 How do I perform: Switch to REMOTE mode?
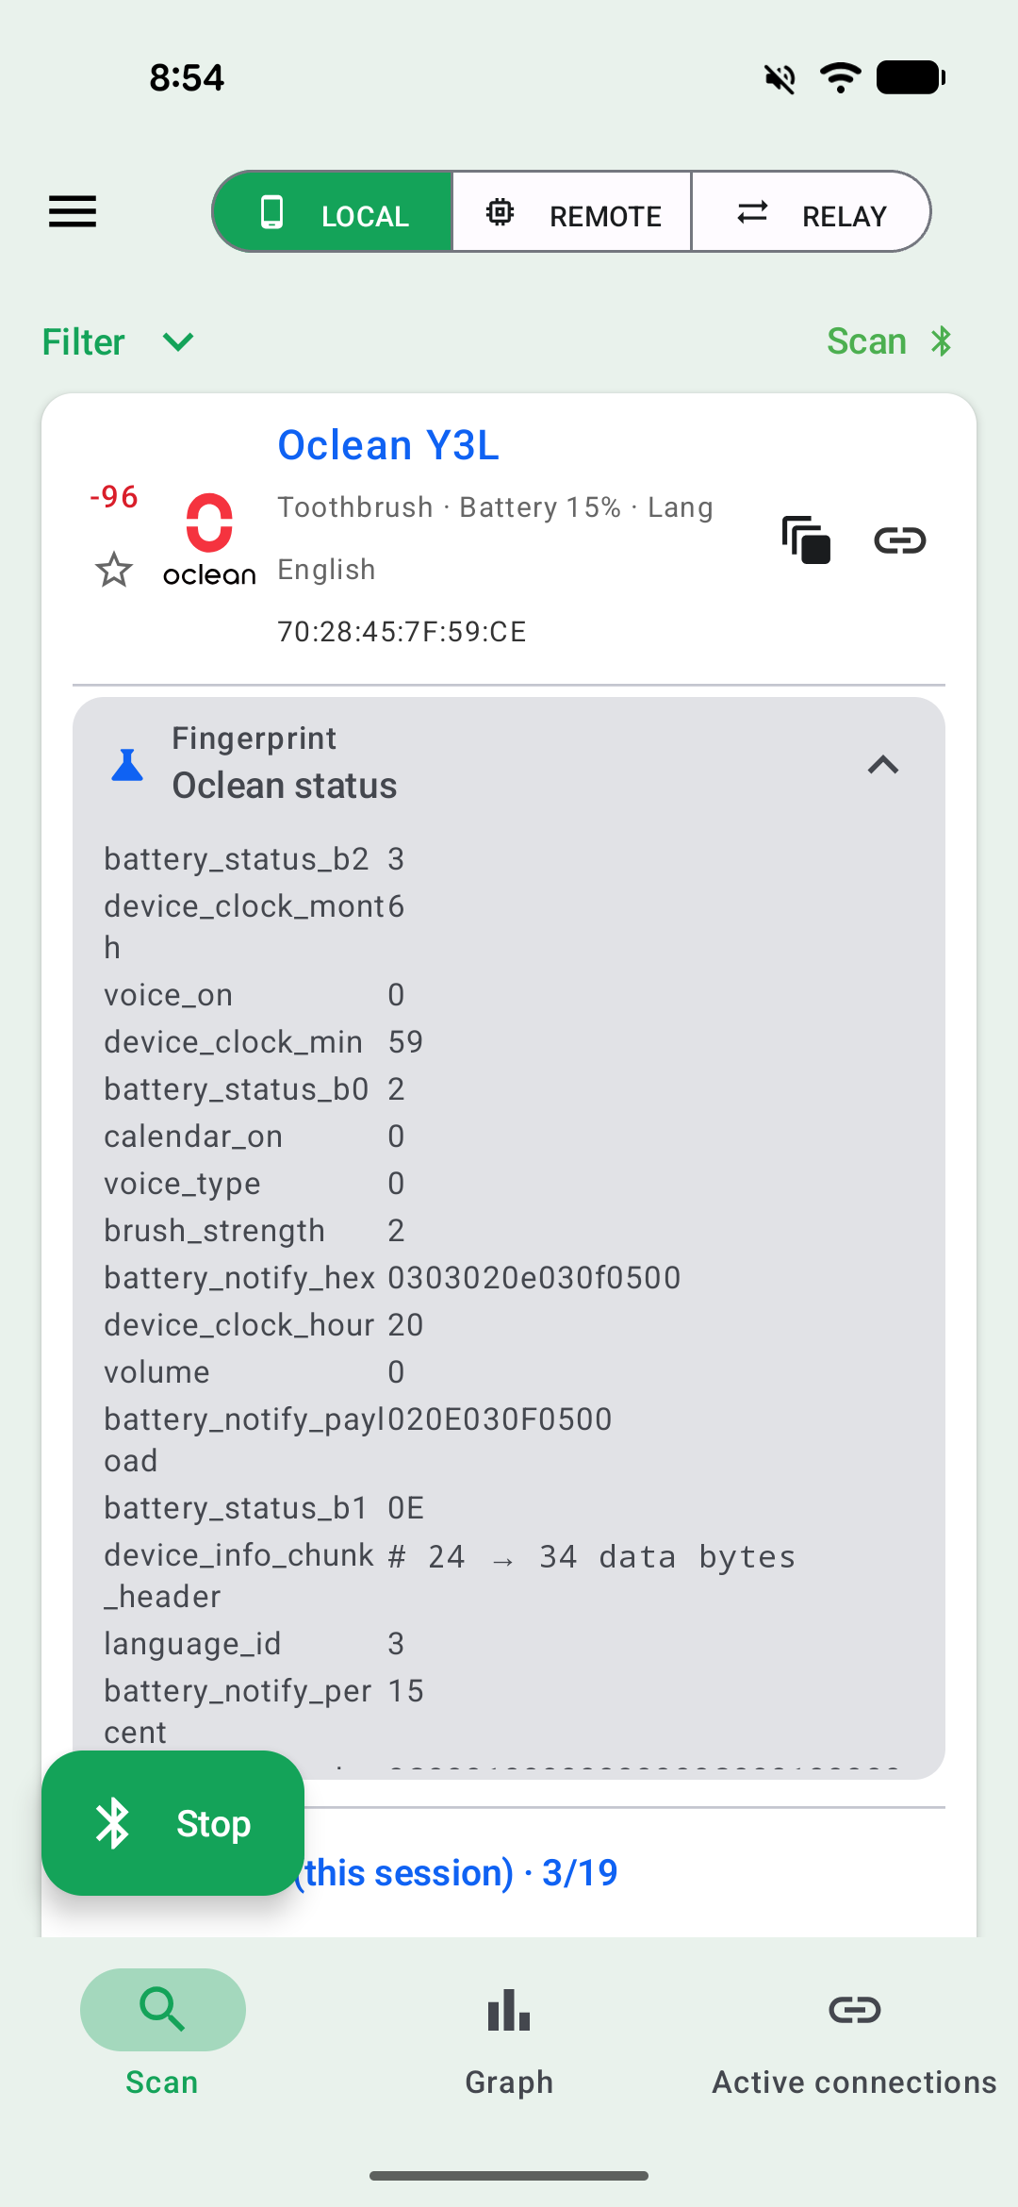click(x=572, y=212)
